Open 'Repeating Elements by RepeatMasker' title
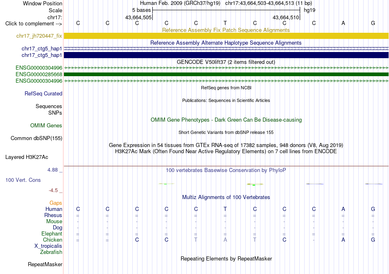The width and height of the screenshot is (389, 274). (226, 258)
